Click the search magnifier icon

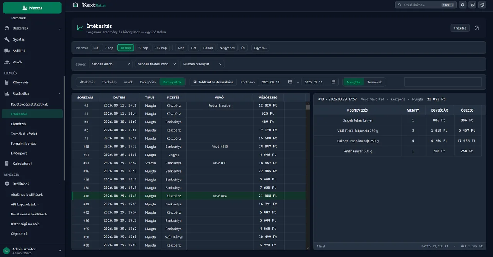tap(400, 5)
